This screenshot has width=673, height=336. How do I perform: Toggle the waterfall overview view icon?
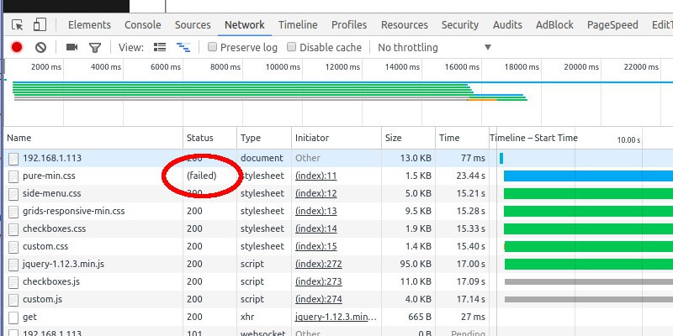(x=183, y=48)
